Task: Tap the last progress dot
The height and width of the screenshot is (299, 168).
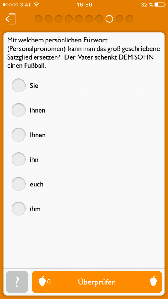Action: click(130, 19)
